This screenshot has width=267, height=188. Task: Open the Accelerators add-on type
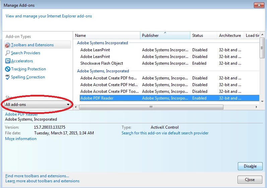pos(22,61)
